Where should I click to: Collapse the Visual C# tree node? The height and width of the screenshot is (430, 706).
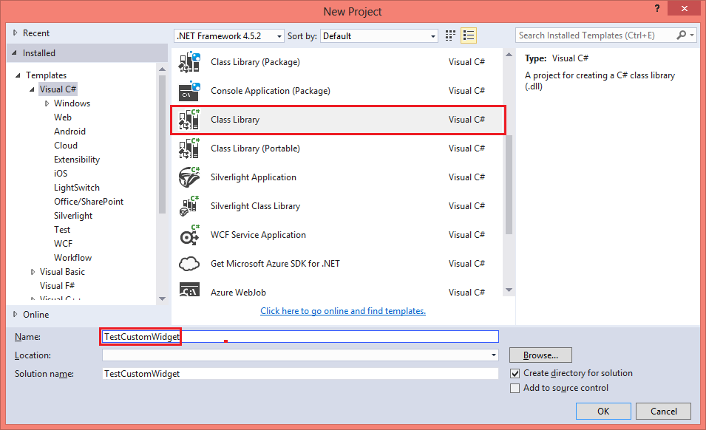point(32,89)
